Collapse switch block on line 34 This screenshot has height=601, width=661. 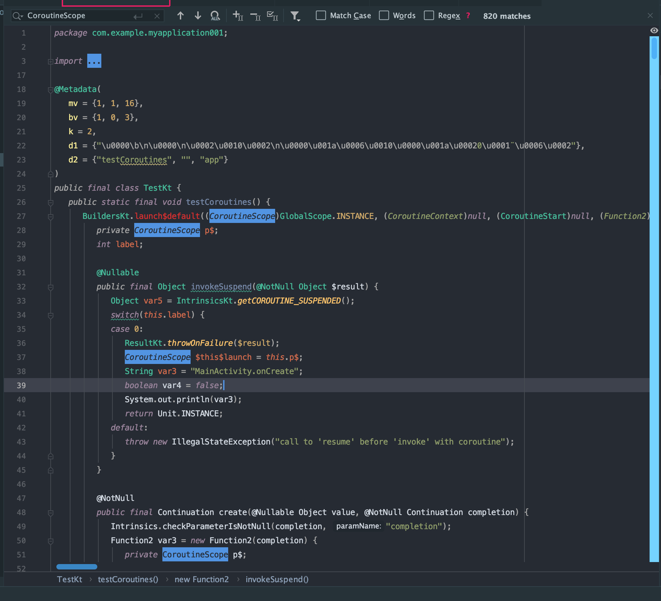tap(51, 315)
